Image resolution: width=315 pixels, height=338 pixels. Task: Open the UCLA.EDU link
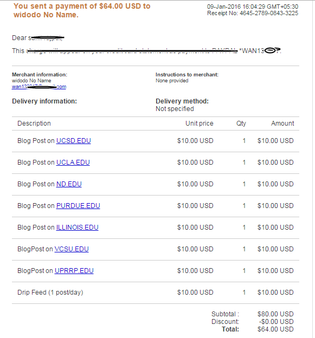(x=73, y=162)
